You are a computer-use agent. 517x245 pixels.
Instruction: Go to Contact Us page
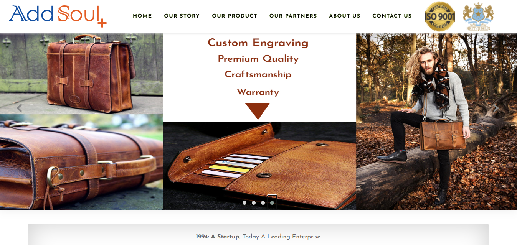392,16
